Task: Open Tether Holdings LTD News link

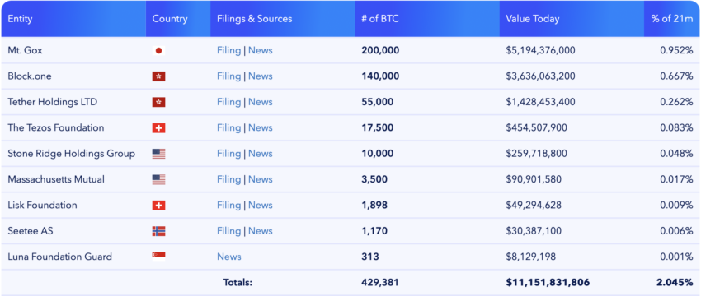Action: click(260, 102)
